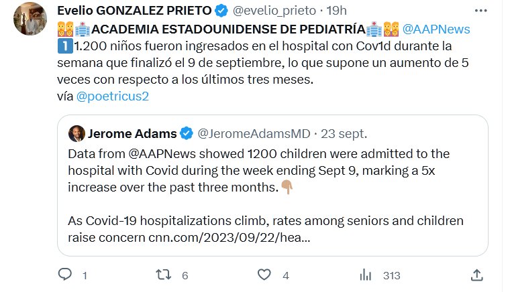Click the 313 views count

pos(391,275)
